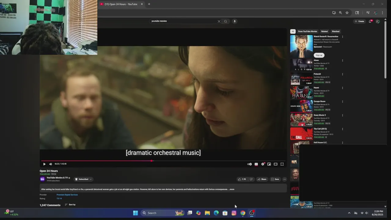391x220 pixels.
Task: Open the YouTube account avatar menu
Action: [x=378, y=21]
